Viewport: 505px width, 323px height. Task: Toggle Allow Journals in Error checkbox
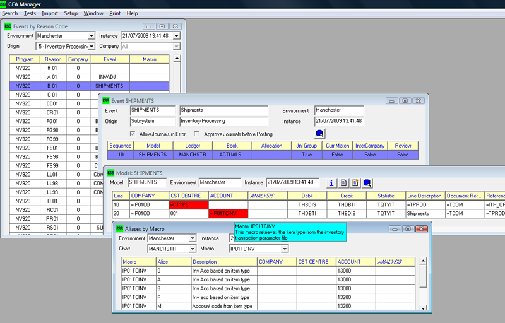coord(132,134)
